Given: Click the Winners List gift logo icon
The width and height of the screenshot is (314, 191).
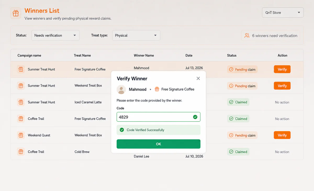Looking at the screenshot, I should [x=16, y=13].
